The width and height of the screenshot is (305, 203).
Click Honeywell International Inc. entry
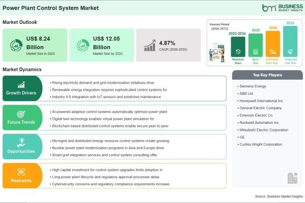[260, 101]
